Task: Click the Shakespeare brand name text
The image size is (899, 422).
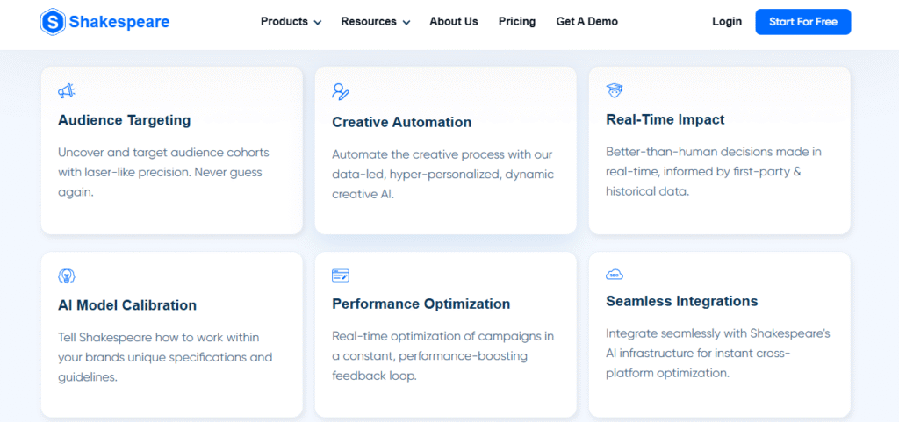Action: [121, 22]
